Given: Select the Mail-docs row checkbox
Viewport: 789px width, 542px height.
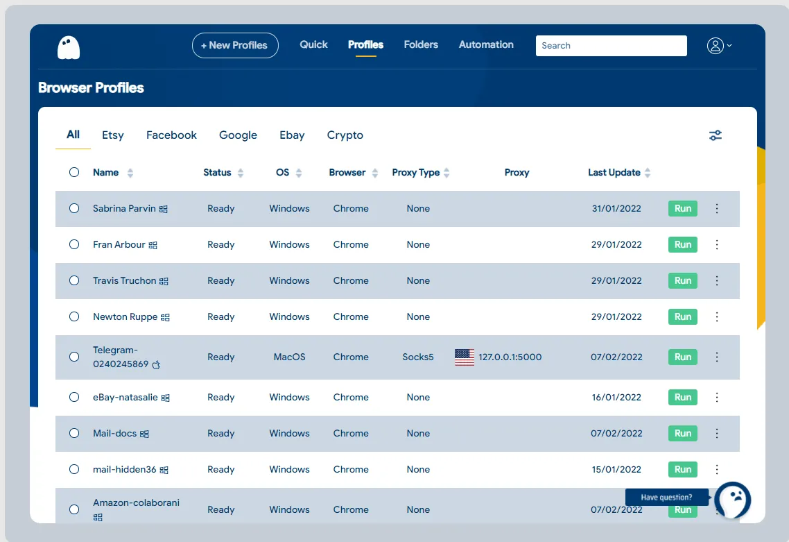Looking at the screenshot, I should click(74, 433).
